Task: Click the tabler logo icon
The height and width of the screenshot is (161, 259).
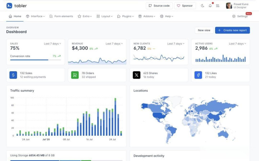Action: click(x=9, y=6)
